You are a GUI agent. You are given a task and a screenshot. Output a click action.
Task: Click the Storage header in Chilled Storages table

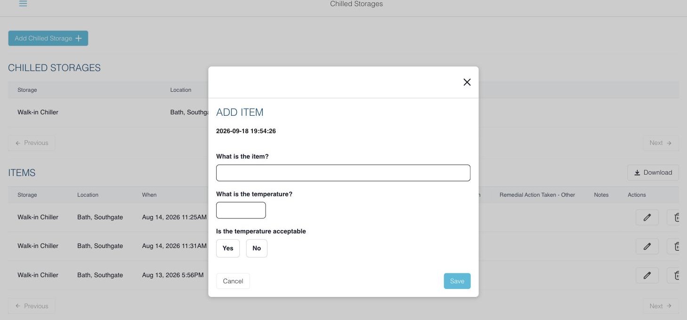point(27,90)
